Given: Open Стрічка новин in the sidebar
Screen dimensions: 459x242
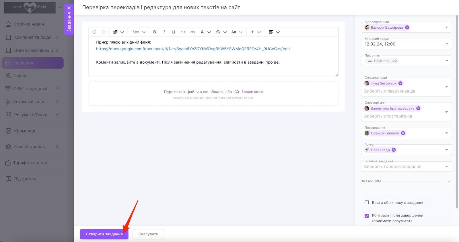Looking at the screenshot, I should [33, 24].
